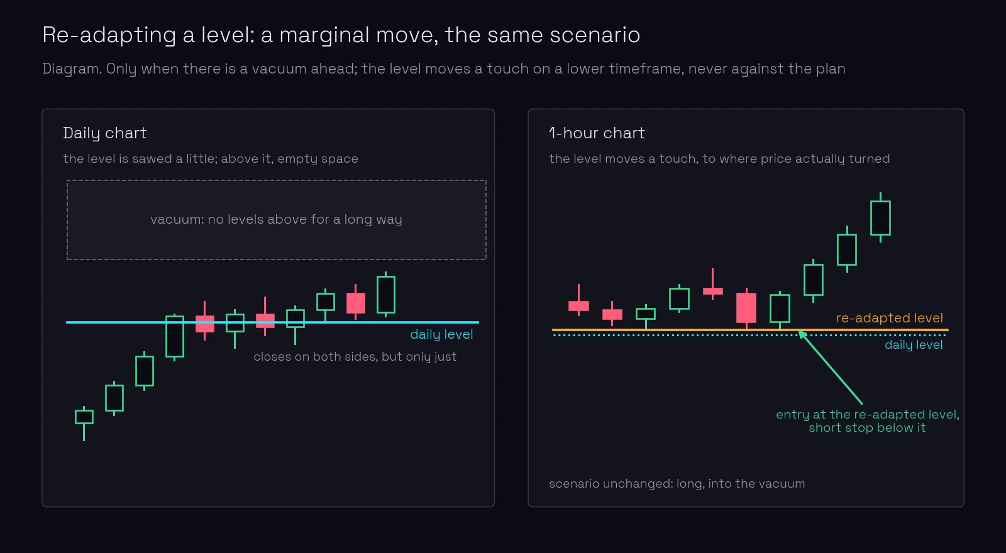The image size is (1006, 553).
Task: Click the main heading 'Re-adapting a level'
Action: tap(341, 35)
